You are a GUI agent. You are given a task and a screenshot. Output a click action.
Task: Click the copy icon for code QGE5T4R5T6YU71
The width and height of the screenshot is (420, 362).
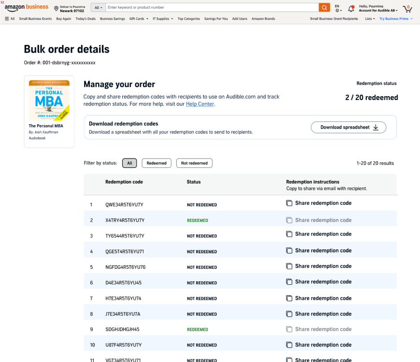tap(289, 250)
